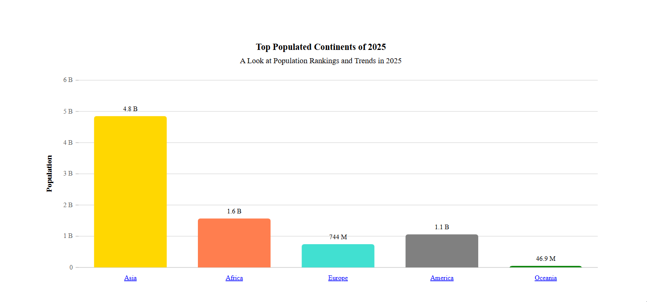Click the 6 B y-axis tick label
This screenshot has height=302, width=647.
point(68,80)
